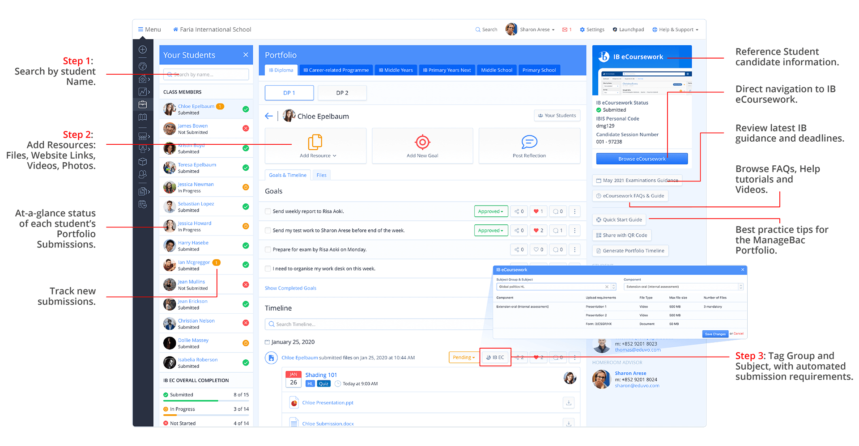This screenshot has width=859, height=446.
Task: Click the Post Reflection speech bubble icon
Action: 529,142
